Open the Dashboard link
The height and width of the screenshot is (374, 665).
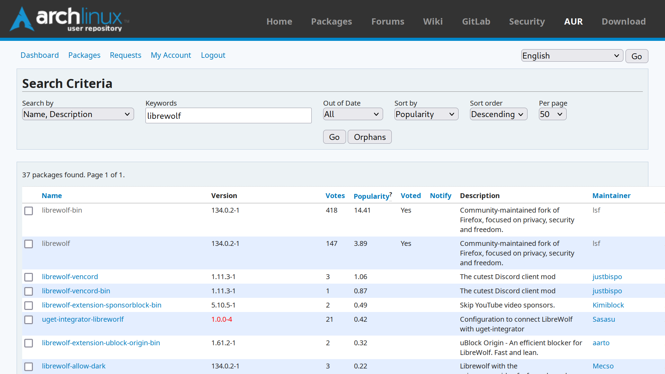click(x=39, y=55)
